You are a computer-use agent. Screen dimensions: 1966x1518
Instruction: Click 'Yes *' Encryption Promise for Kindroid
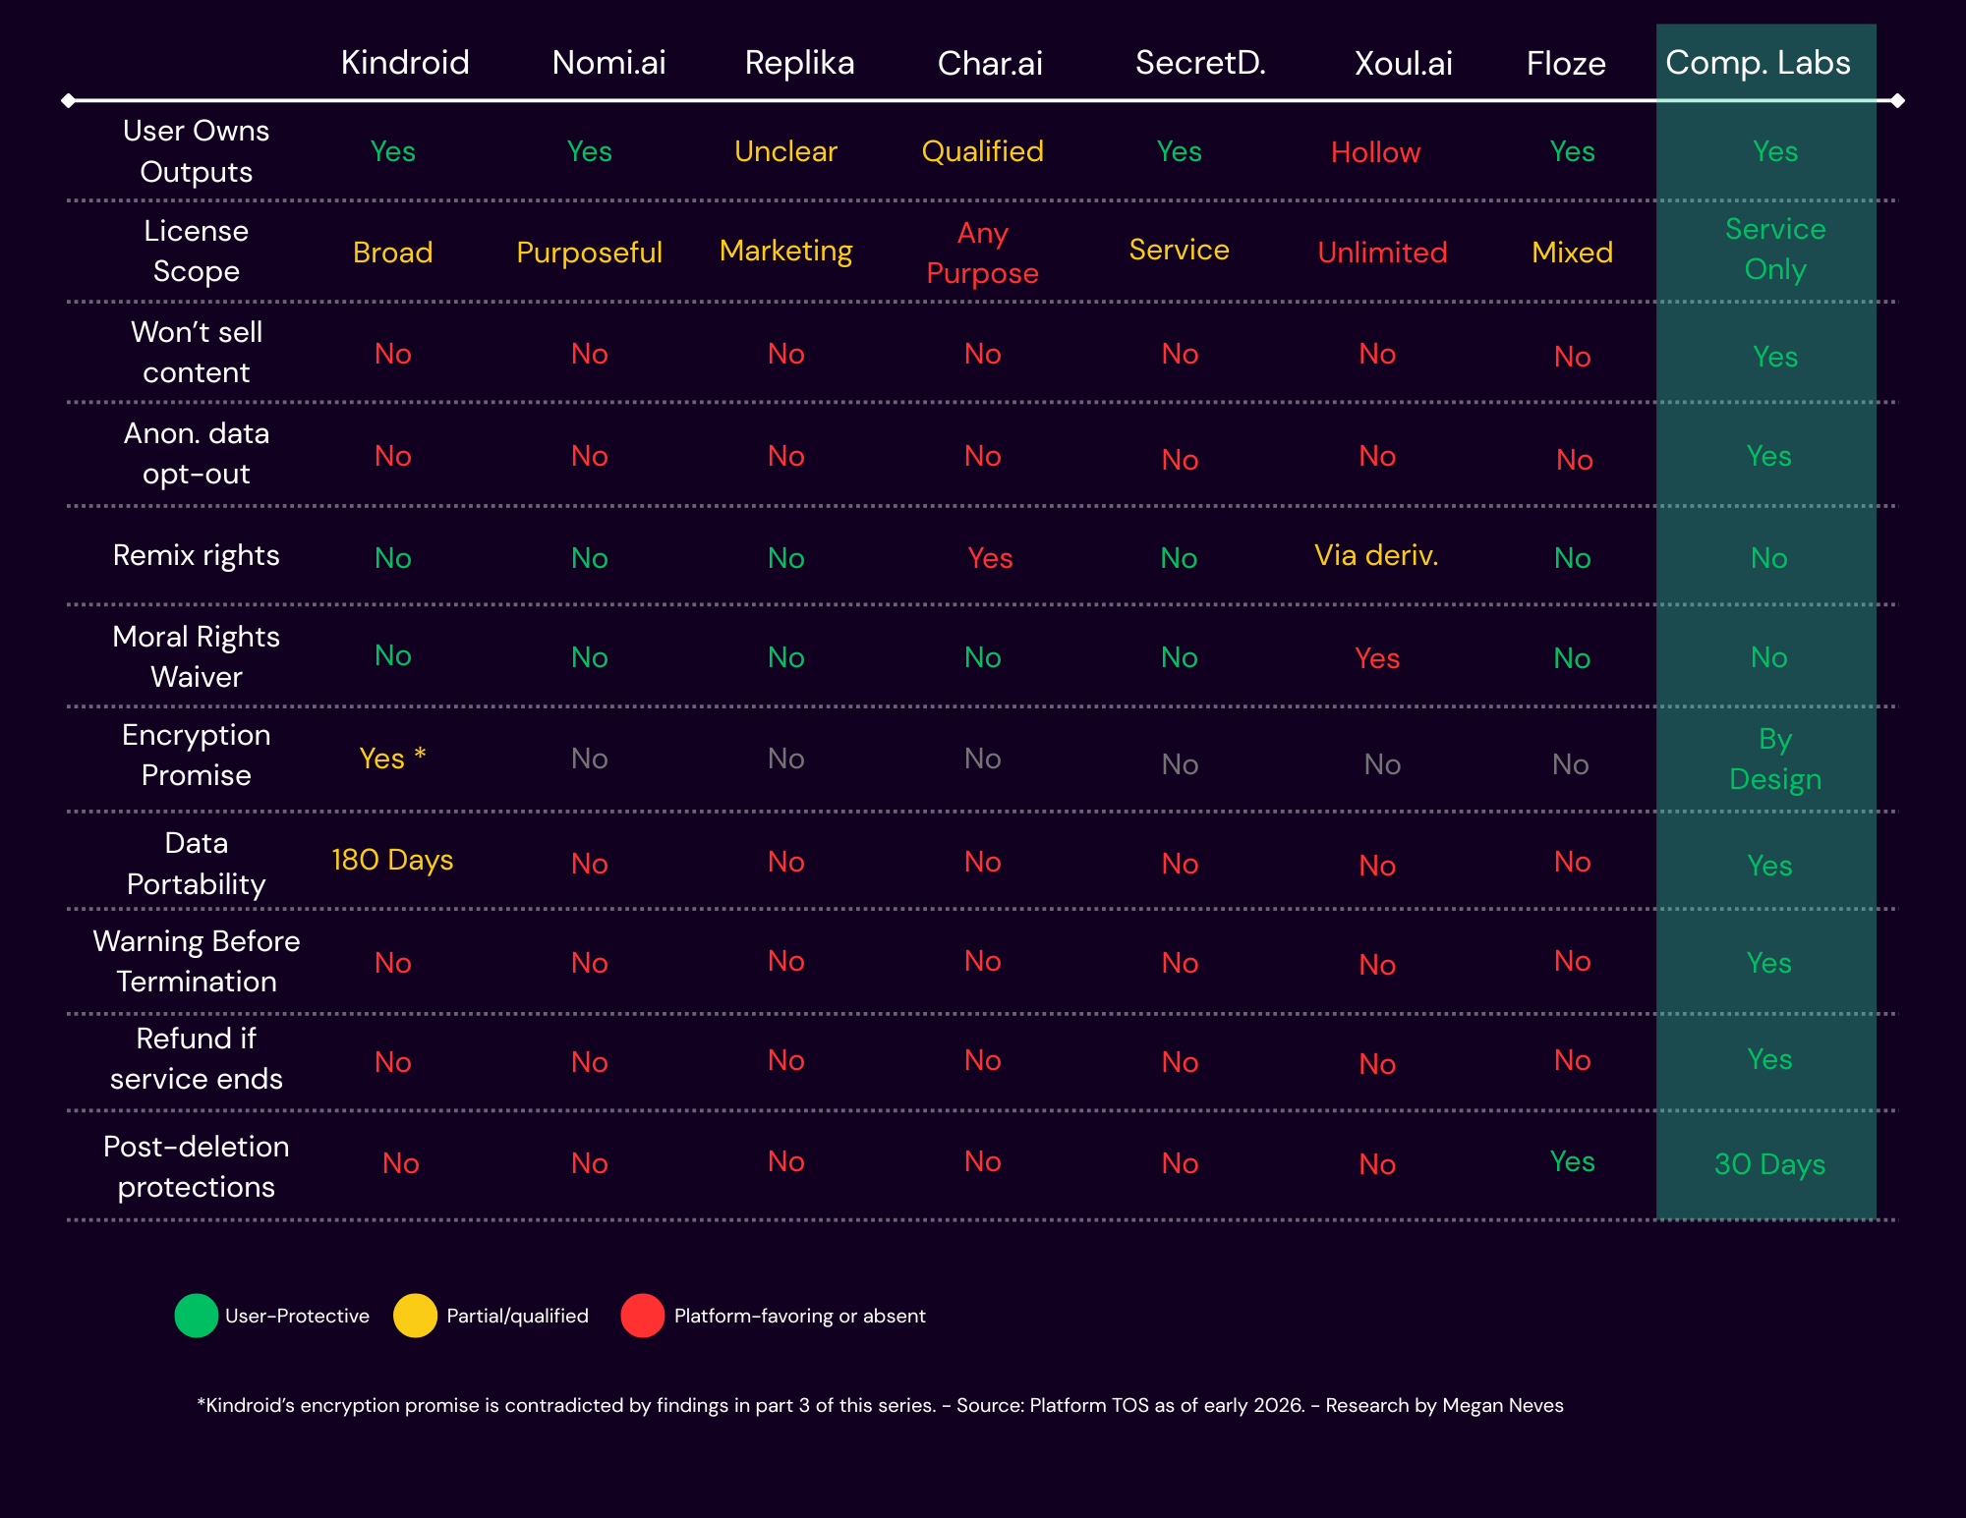click(392, 758)
